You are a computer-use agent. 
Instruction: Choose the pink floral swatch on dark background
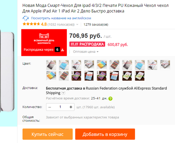[76, 76]
